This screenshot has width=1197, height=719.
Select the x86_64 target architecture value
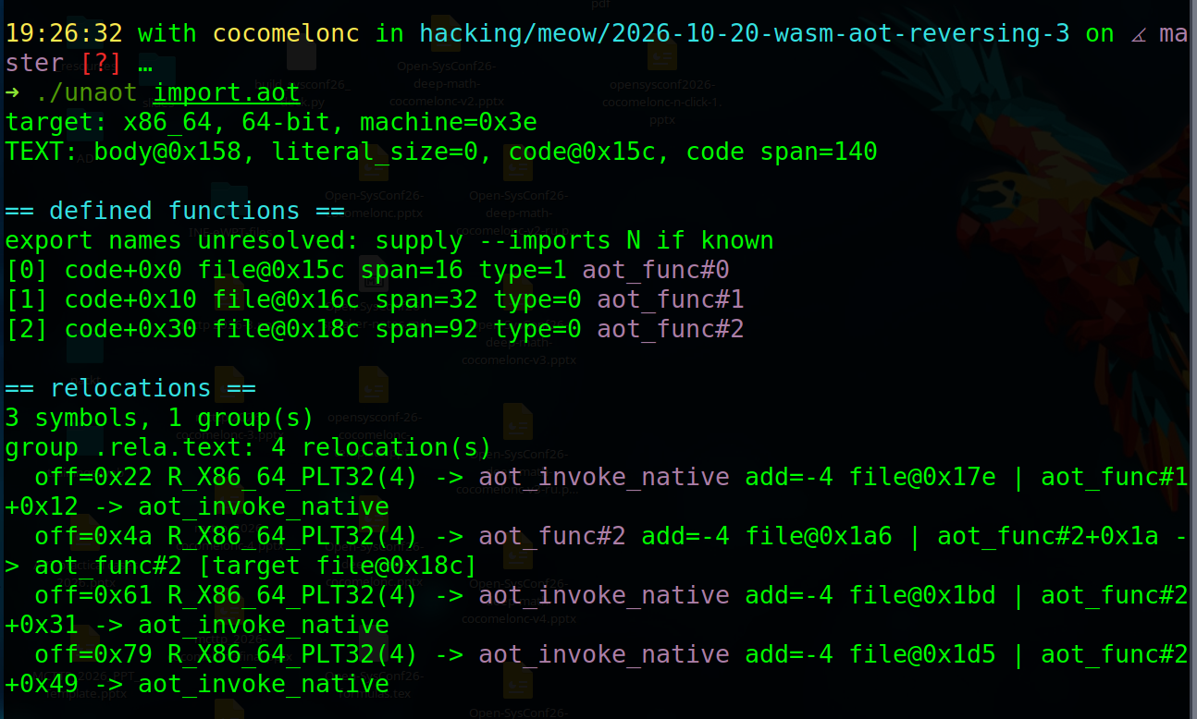tap(167, 122)
